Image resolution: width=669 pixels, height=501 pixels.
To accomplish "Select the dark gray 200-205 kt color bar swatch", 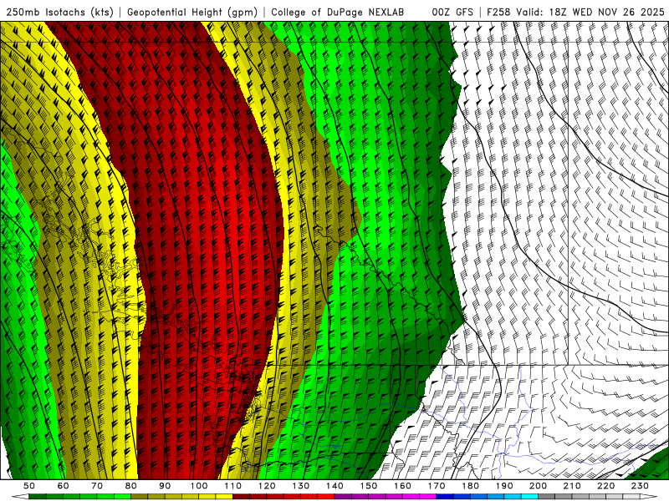I will pos(547,497).
